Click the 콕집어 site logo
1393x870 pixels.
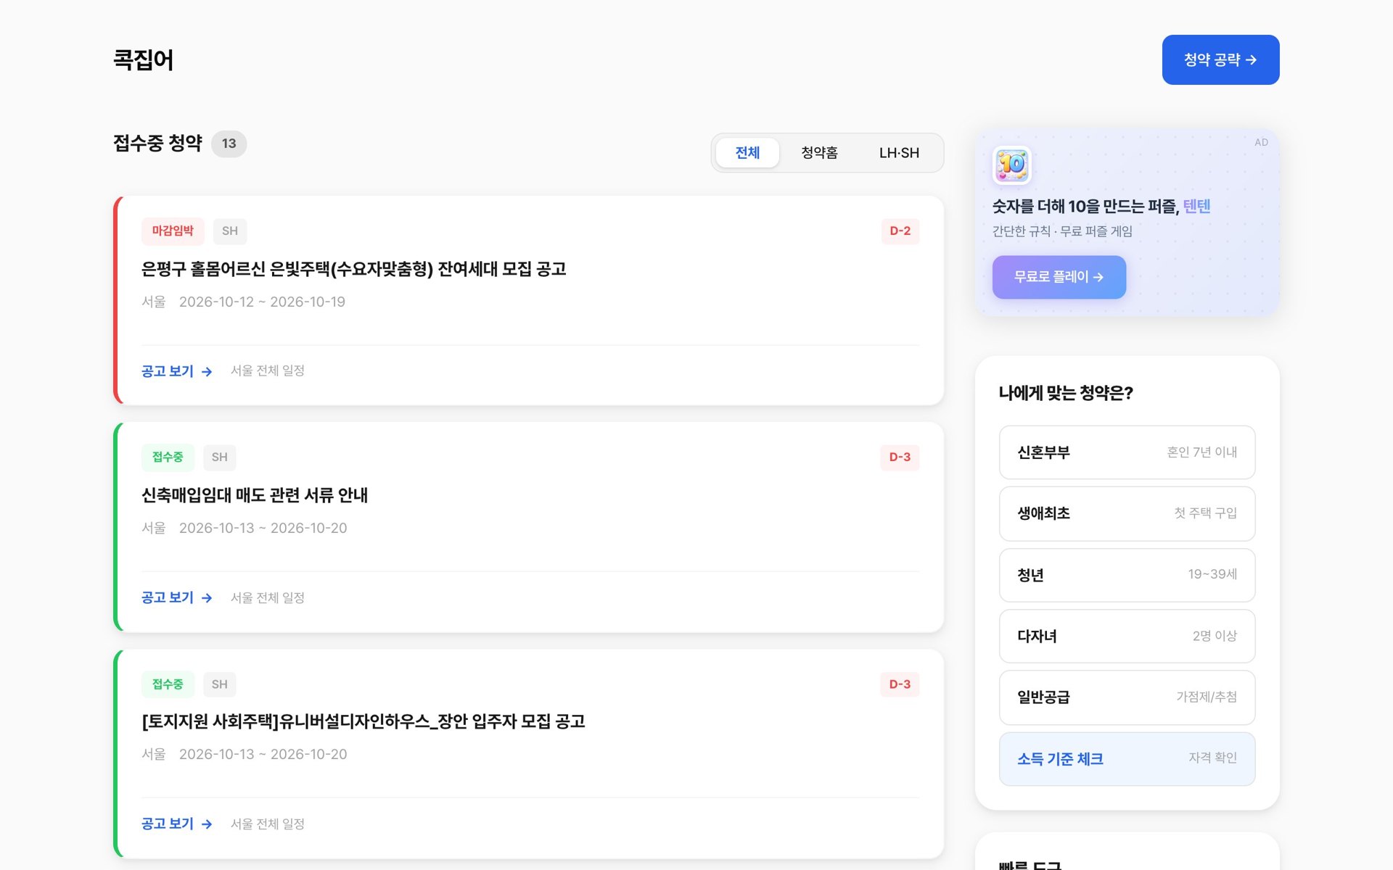click(x=143, y=59)
